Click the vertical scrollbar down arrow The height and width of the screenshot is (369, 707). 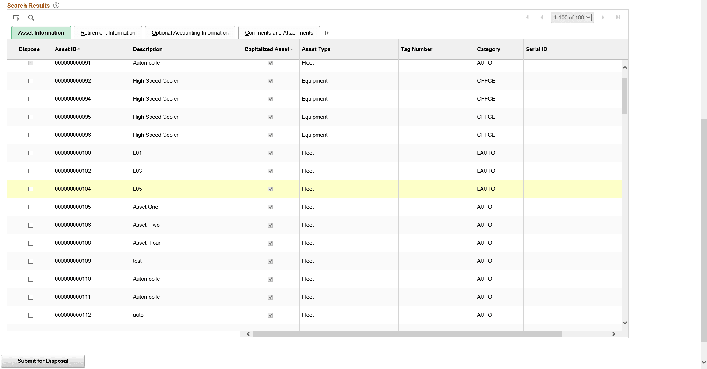(x=625, y=322)
